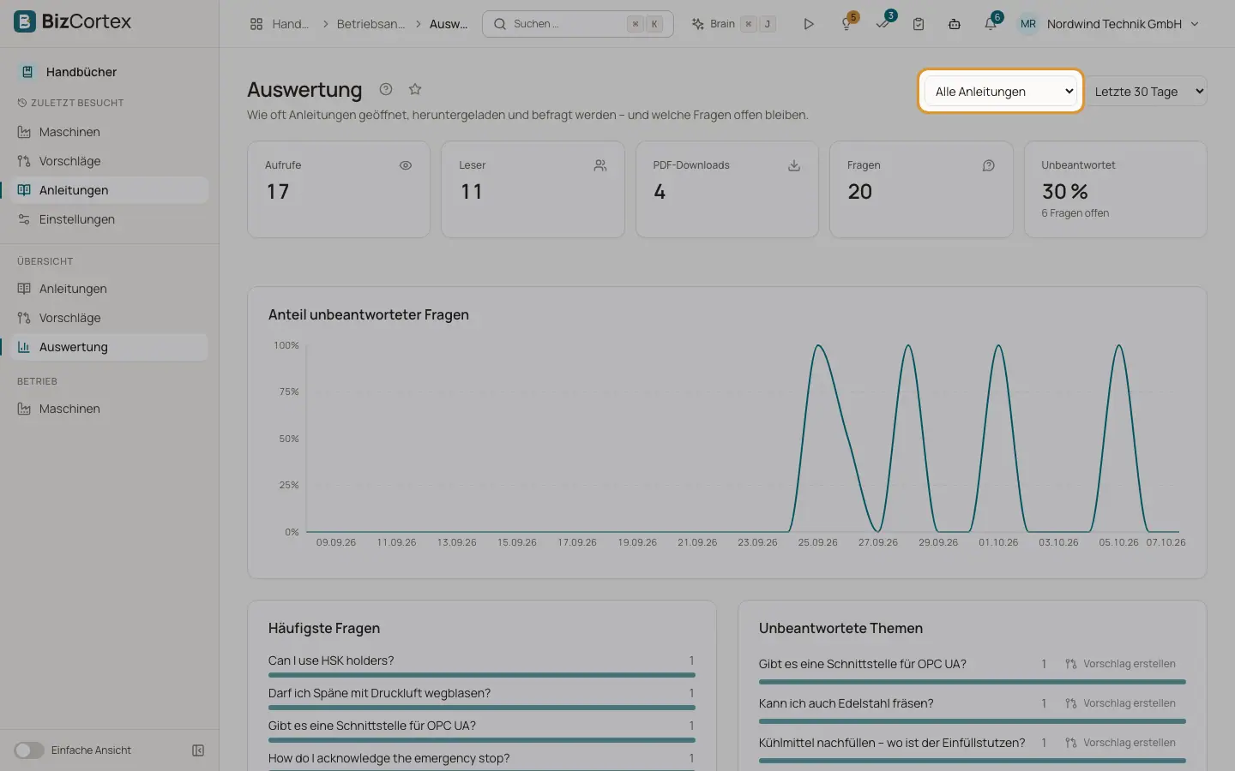Open the notifications bell
1235x771 pixels.
(x=991, y=24)
